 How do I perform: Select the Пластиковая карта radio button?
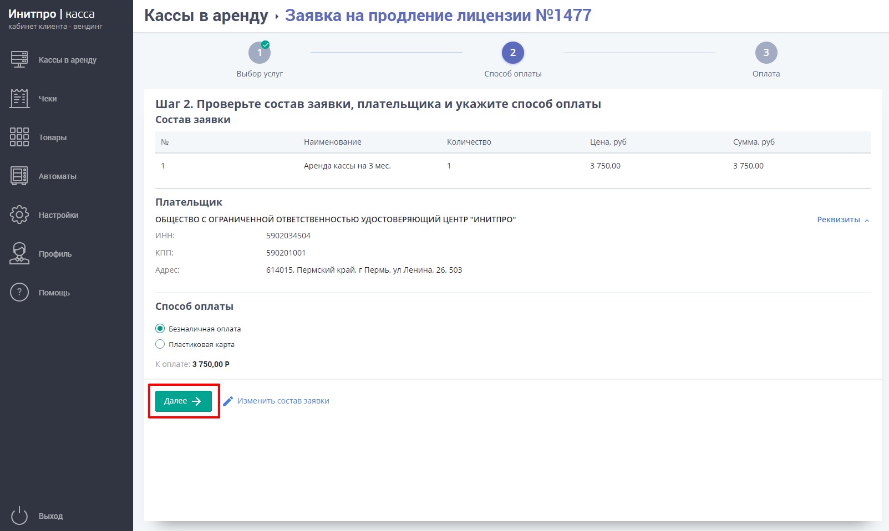pyautogui.click(x=160, y=344)
